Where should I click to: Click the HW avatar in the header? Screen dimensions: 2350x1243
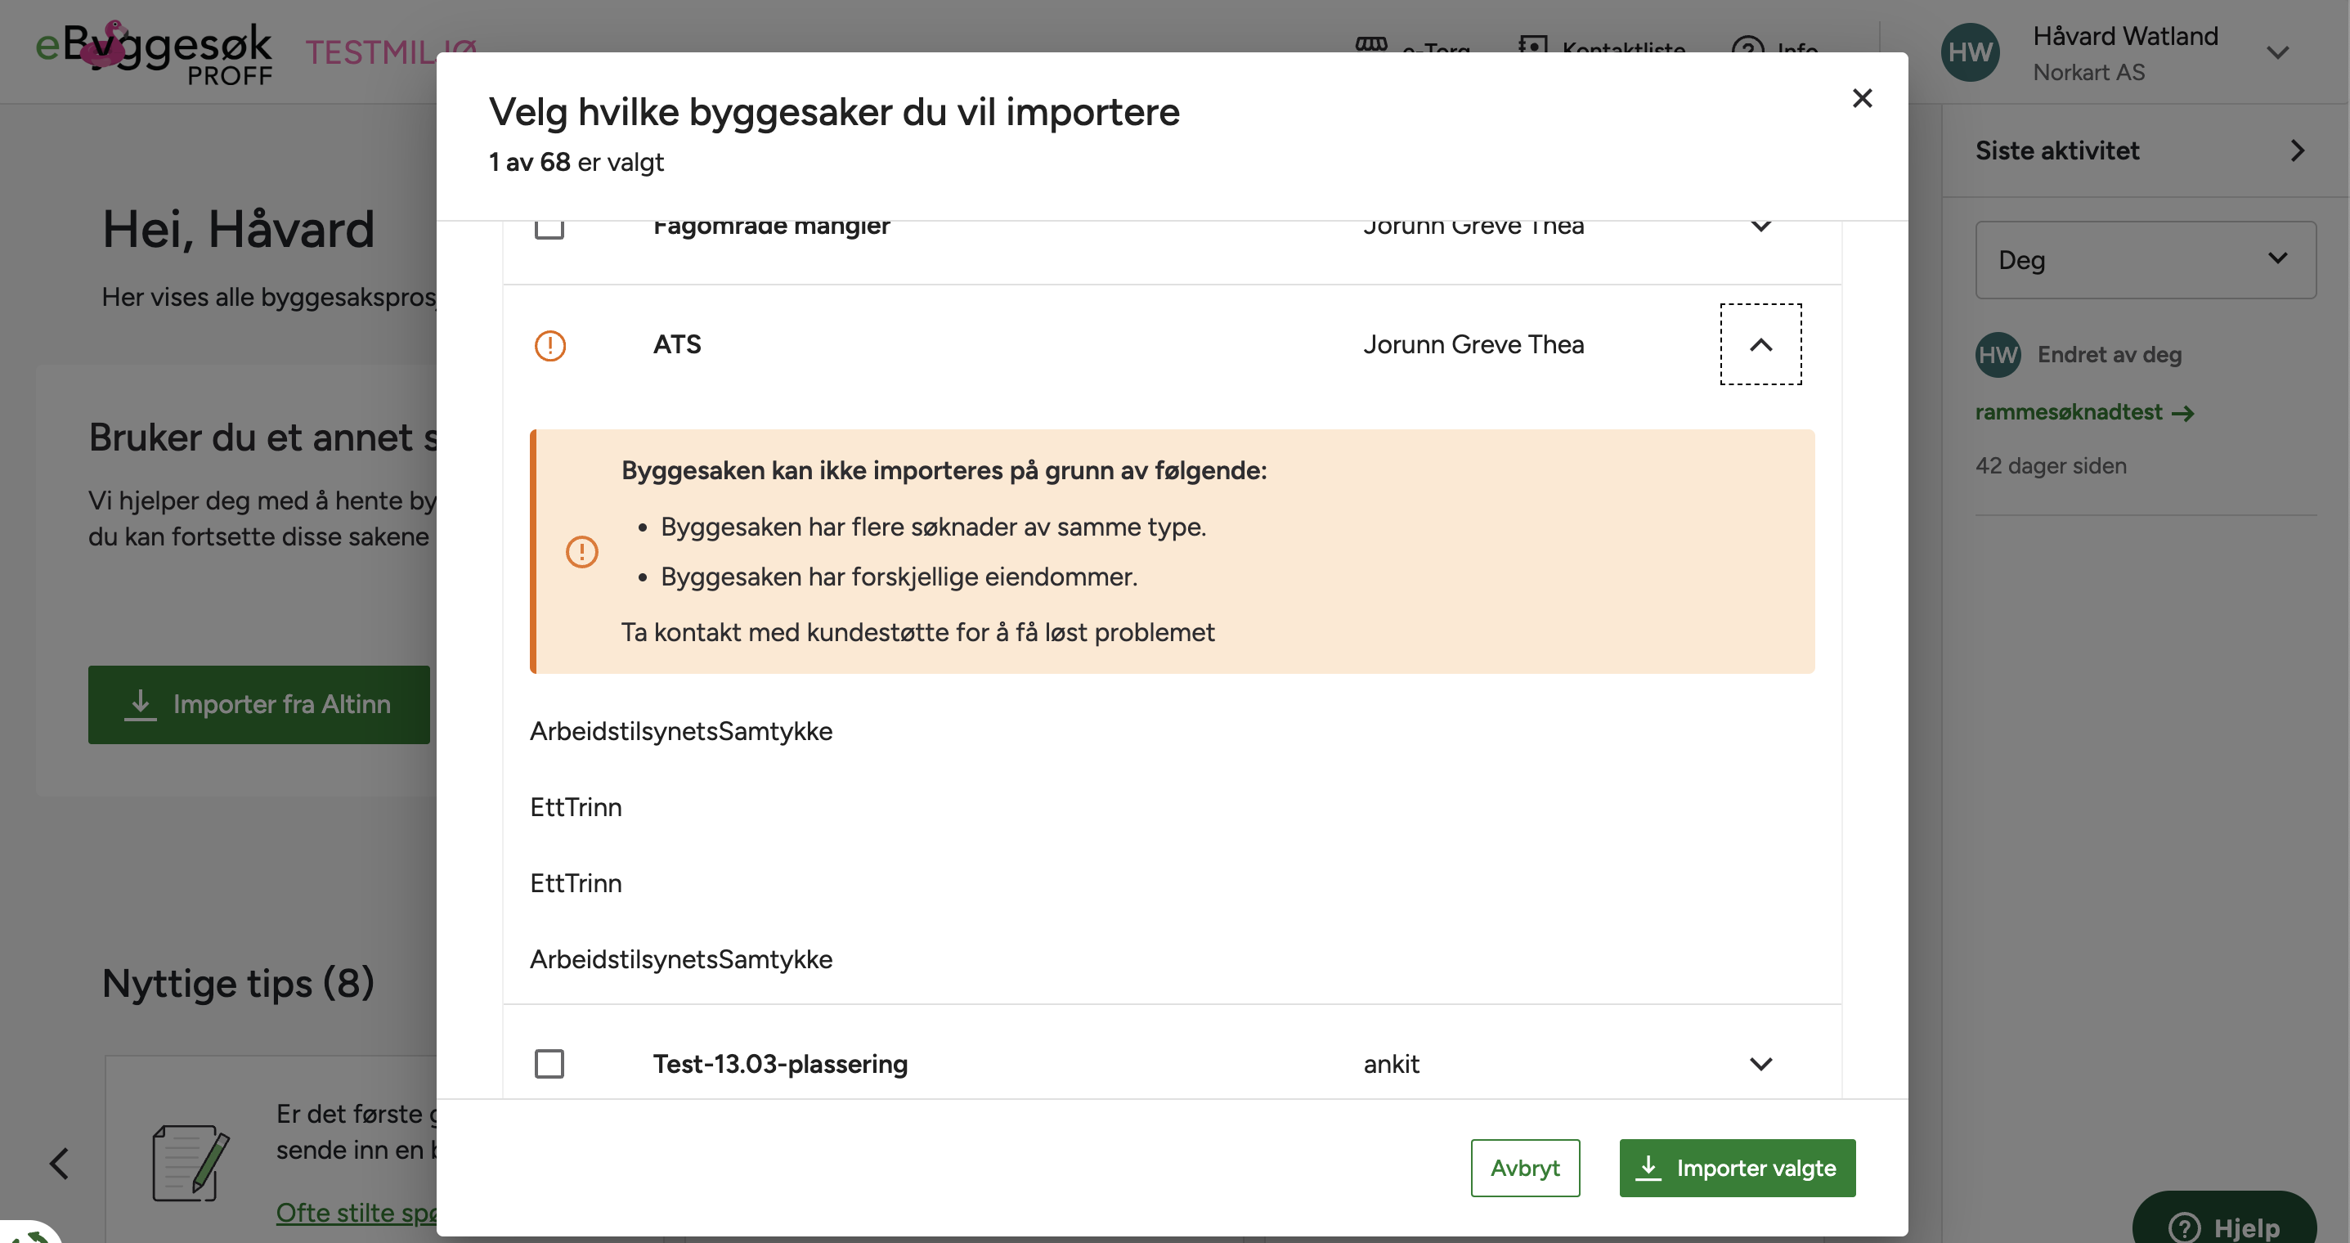pyautogui.click(x=1969, y=53)
